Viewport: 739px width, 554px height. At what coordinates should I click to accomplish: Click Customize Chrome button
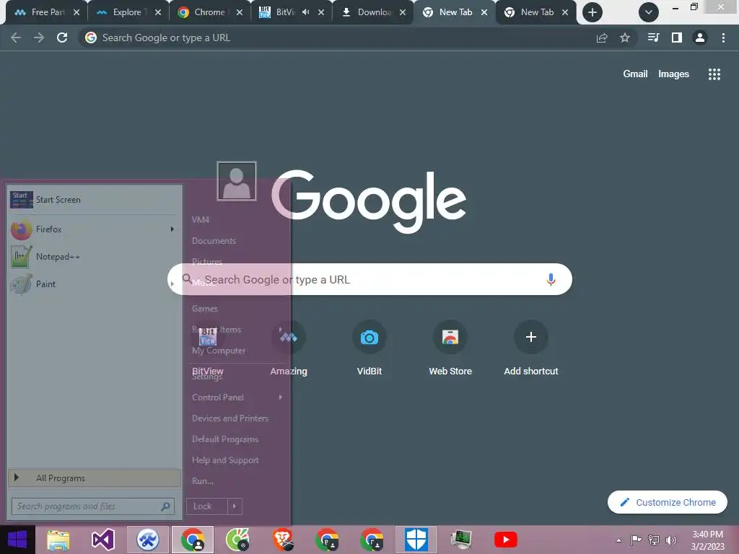click(668, 502)
